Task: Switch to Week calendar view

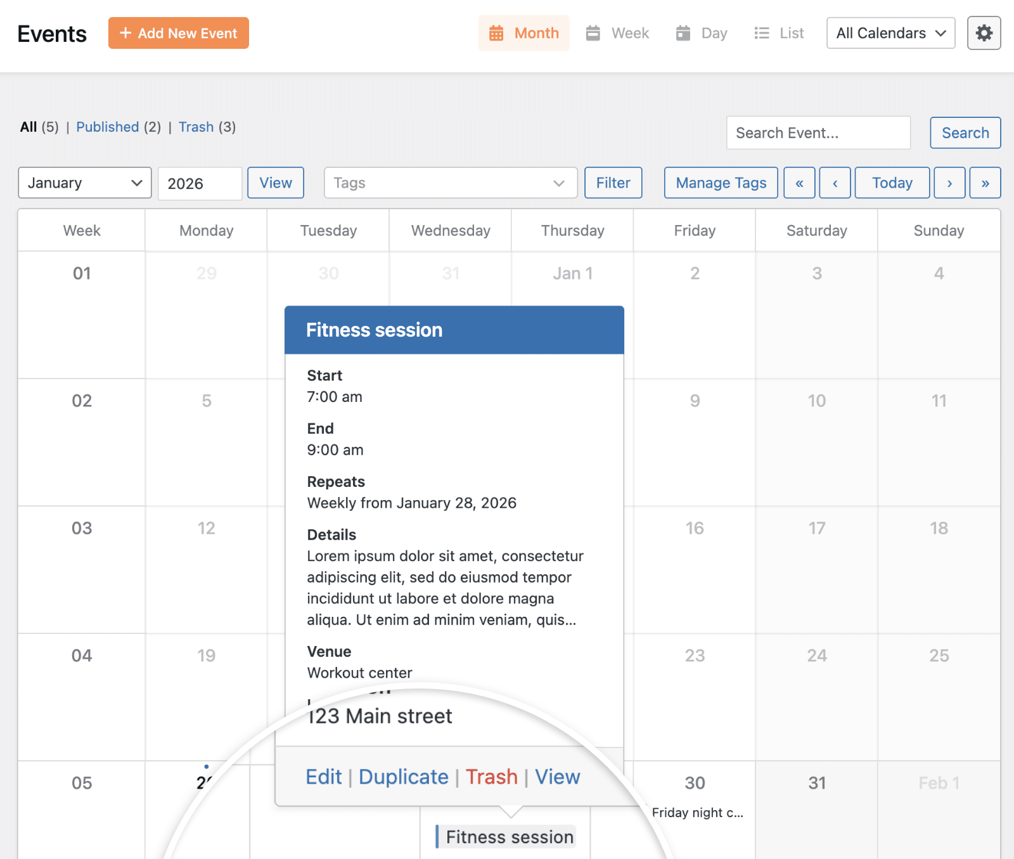Action: click(x=618, y=33)
